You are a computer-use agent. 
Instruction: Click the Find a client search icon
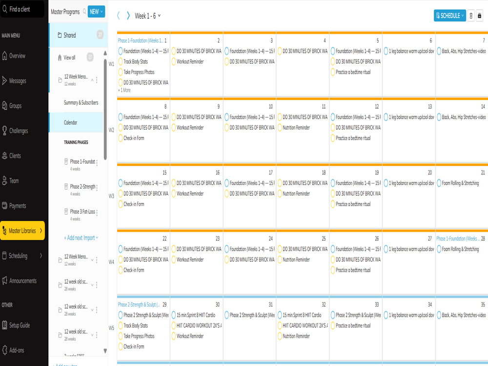[5, 9]
